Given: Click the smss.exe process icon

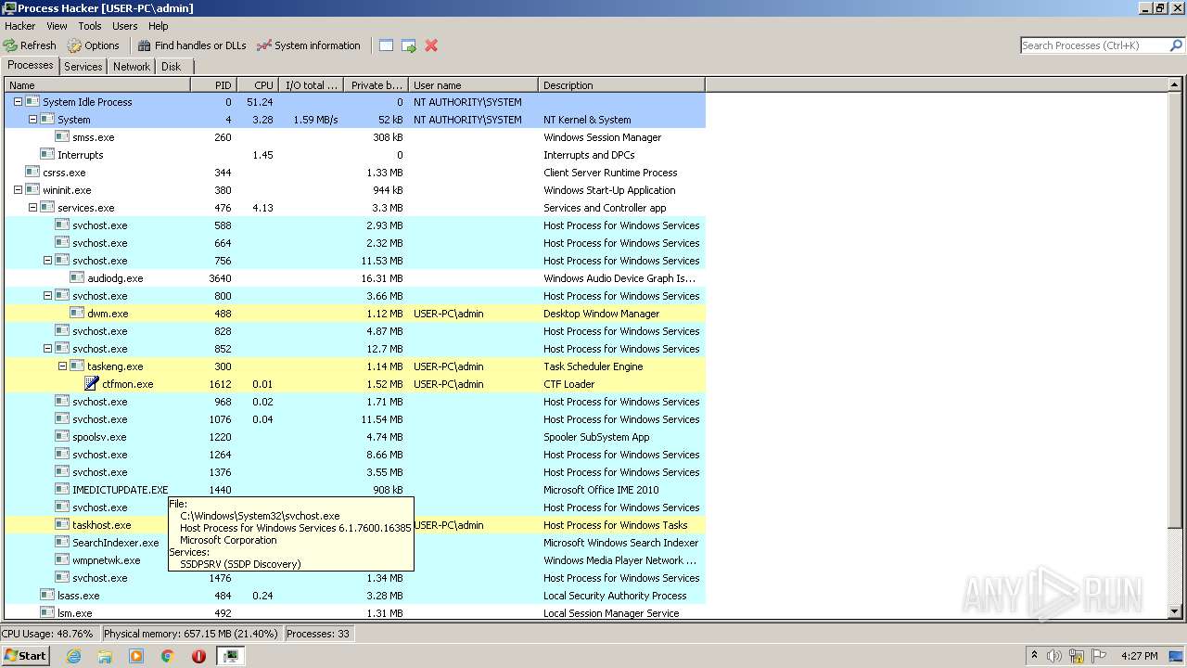Looking at the screenshot, I should (x=62, y=137).
